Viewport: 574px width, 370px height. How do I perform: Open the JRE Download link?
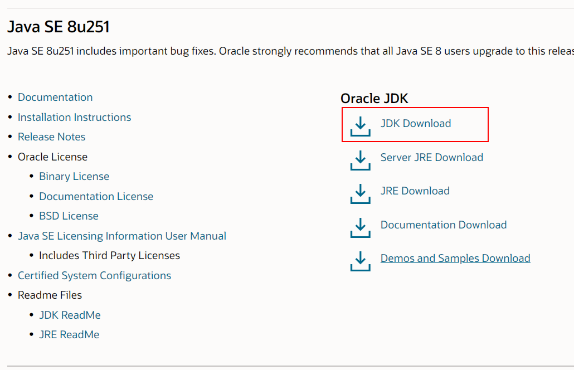pos(415,191)
